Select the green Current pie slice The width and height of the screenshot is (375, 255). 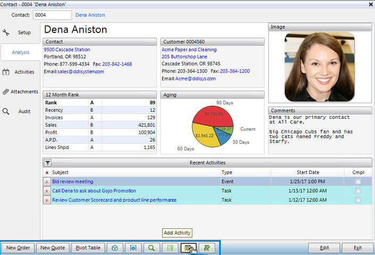click(226, 129)
